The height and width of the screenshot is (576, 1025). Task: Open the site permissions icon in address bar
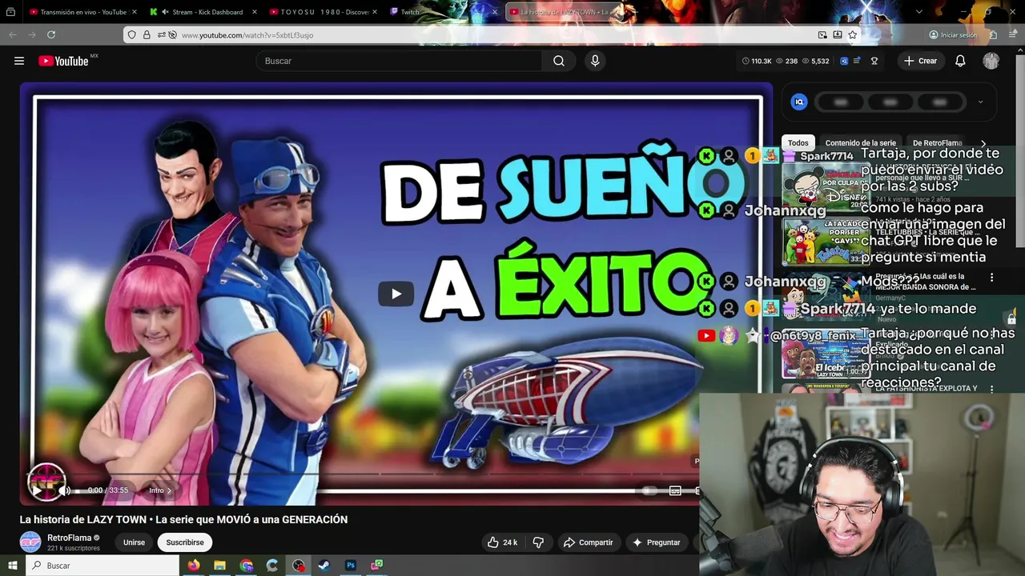pyautogui.click(x=163, y=35)
